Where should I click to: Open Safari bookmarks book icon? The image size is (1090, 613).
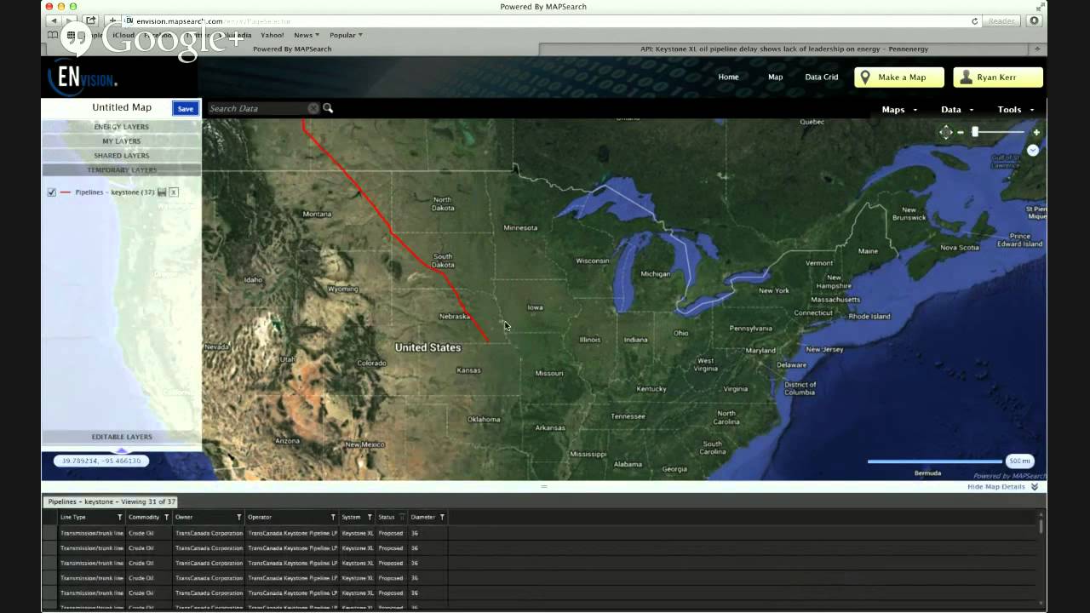pyautogui.click(x=53, y=35)
